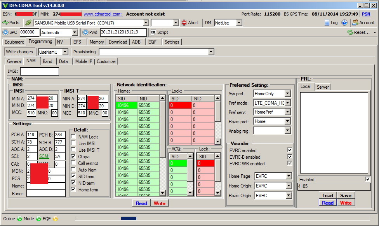
Task: Enable the NAM Lock checkbox
Action: pyautogui.click(x=73, y=137)
